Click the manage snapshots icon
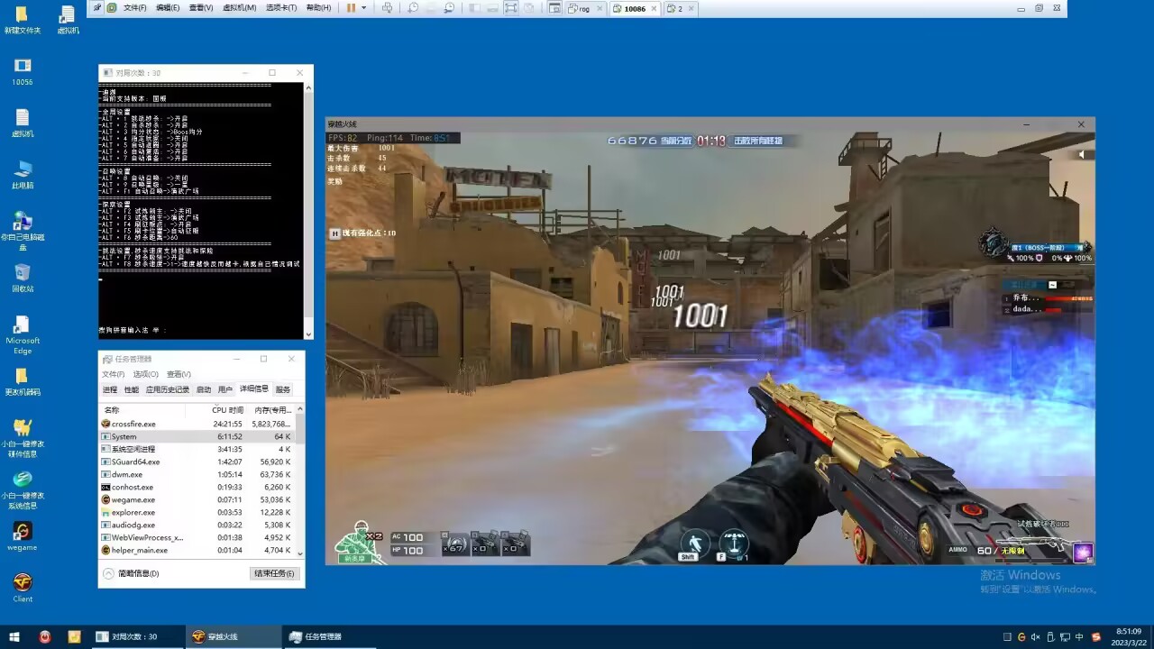The width and height of the screenshot is (1154, 649). [x=449, y=8]
